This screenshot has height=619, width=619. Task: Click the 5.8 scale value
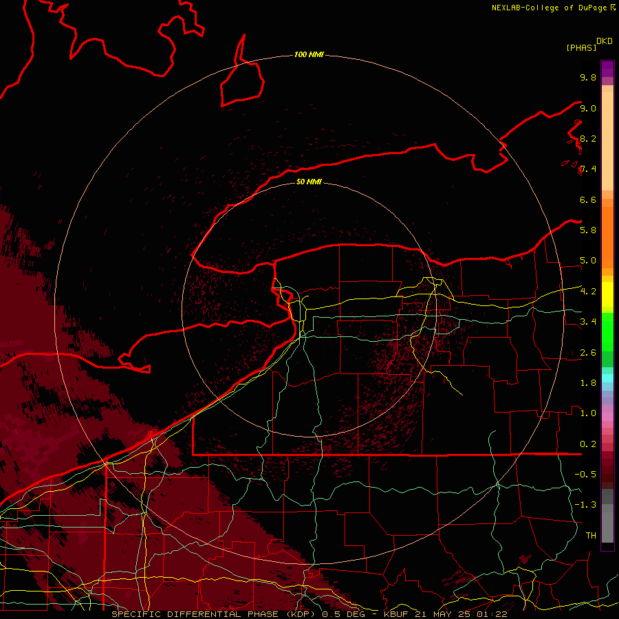[x=588, y=230]
